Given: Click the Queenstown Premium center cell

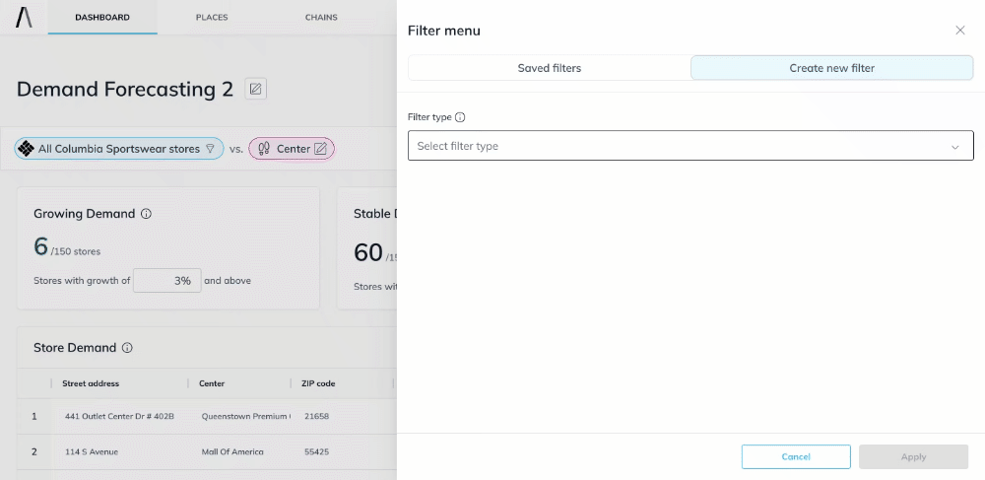Looking at the screenshot, I should coord(245,416).
